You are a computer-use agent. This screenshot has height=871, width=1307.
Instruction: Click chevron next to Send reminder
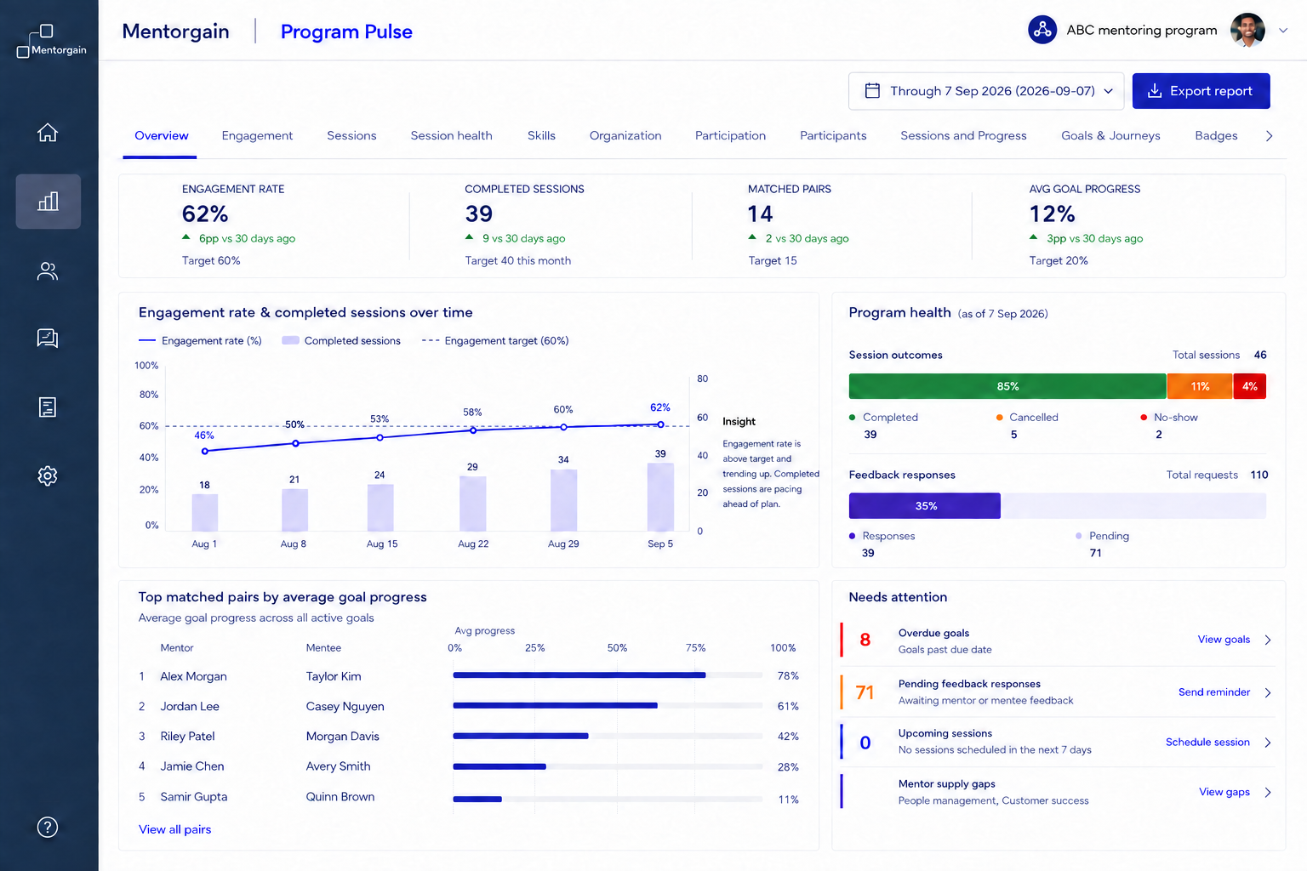tap(1268, 692)
